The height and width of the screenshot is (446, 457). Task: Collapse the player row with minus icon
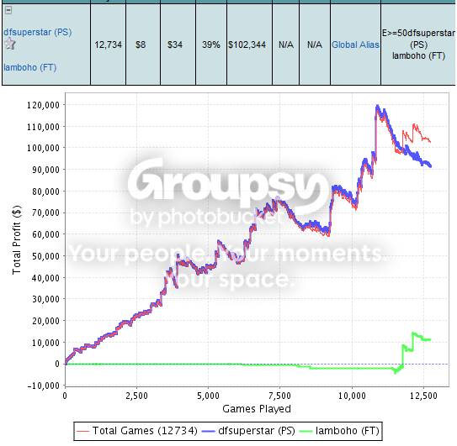pos(8,10)
